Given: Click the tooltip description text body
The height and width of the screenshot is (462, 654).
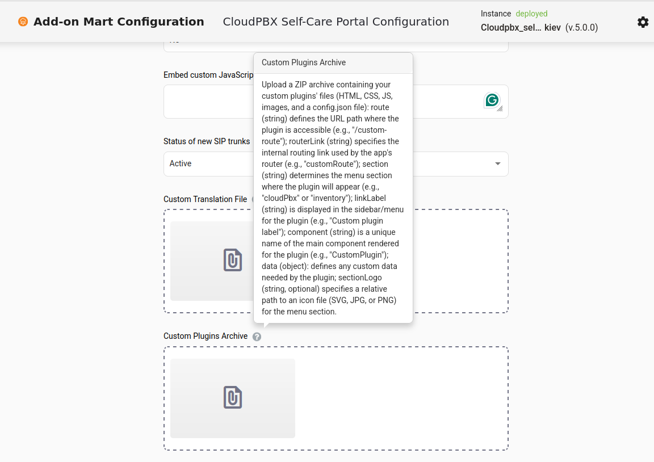Looking at the screenshot, I should click(x=333, y=198).
